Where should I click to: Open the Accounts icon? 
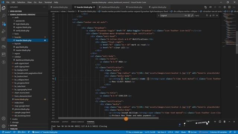click(3, 118)
